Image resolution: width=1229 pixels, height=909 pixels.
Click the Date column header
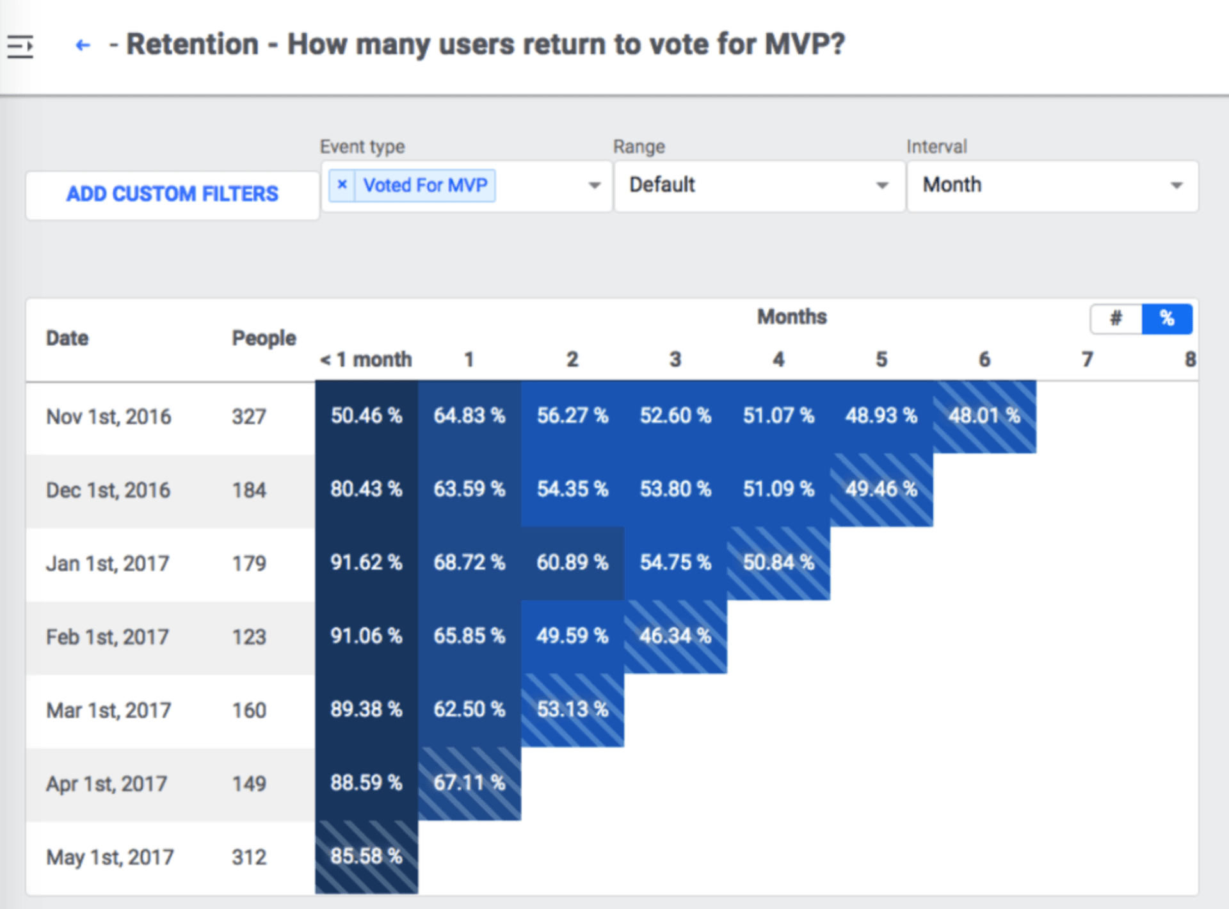tap(67, 338)
